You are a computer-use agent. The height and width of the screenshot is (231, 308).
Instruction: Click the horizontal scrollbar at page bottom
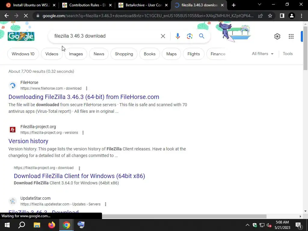184,216
